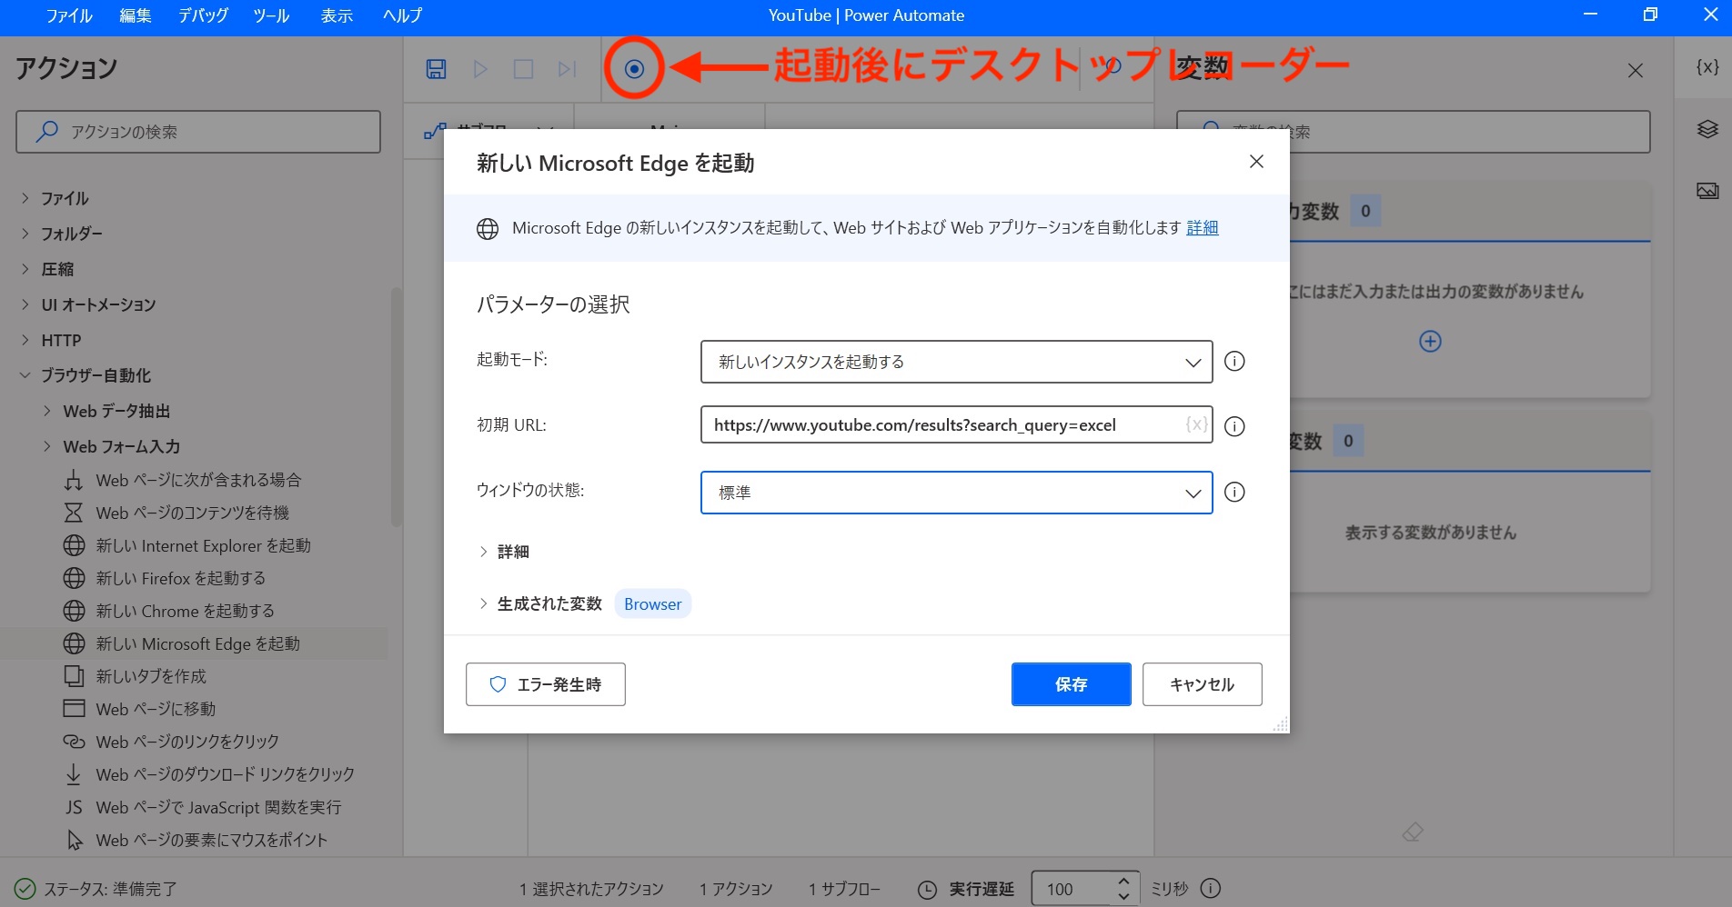This screenshot has height=907, width=1732.
Task: Close the variables pane with X
Action: click(x=1636, y=70)
